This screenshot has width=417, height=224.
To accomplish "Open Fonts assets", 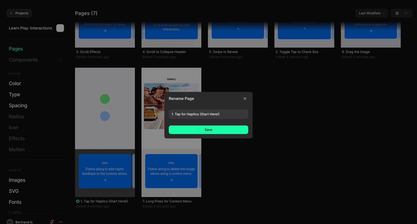I will click(15, 202).
